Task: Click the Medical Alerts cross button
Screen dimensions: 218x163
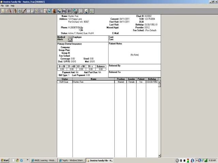Action: pyautogui.click(x=70, y=39)
